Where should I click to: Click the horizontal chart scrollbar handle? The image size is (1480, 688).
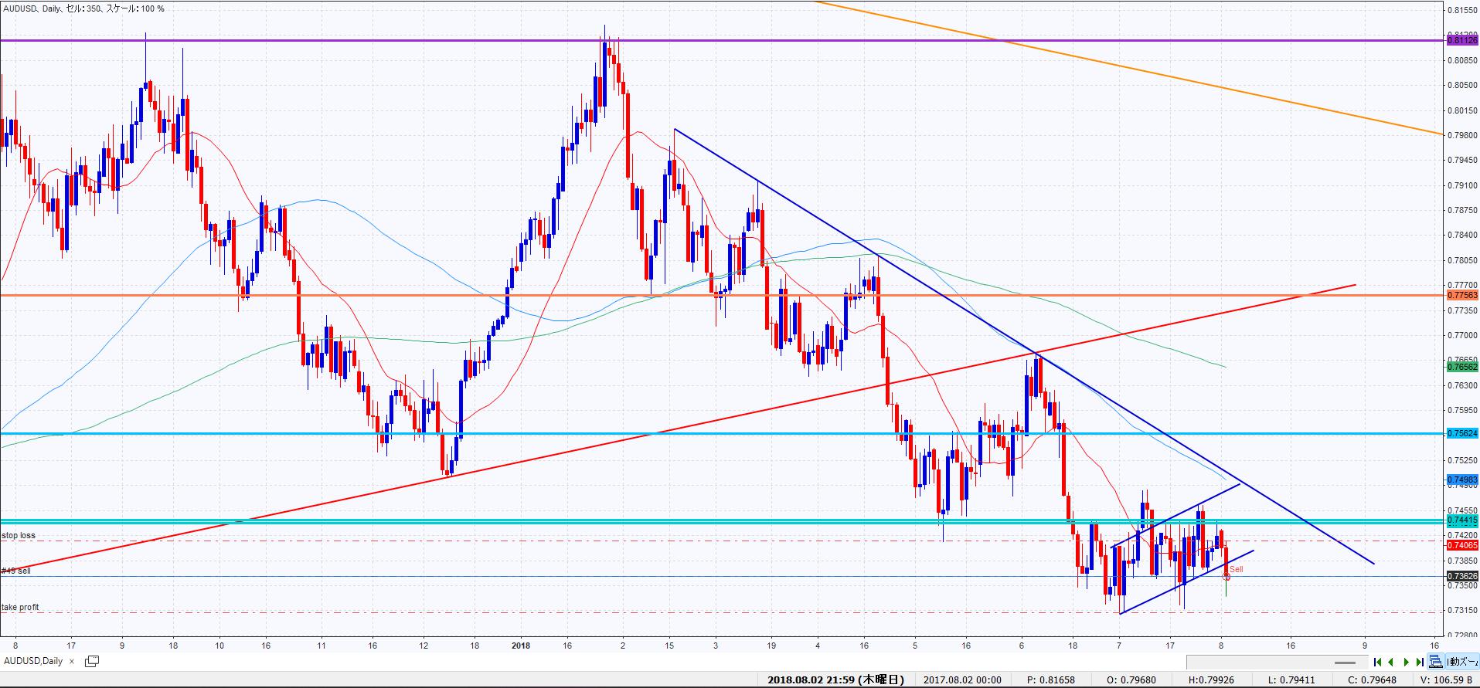1345,663
